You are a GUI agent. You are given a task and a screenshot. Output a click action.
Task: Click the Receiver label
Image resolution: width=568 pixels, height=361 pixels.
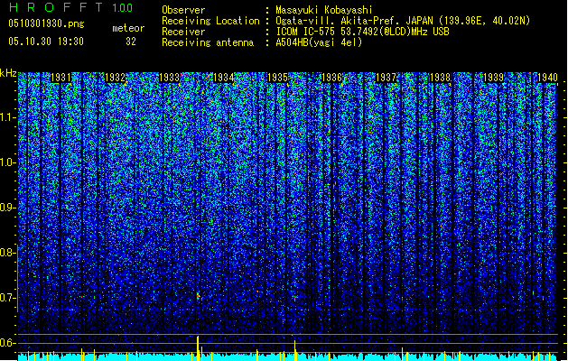(x=183, y=32)
